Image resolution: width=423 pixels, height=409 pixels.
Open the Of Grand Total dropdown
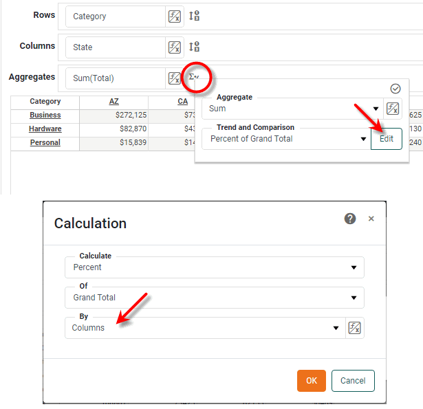(354, 298)
